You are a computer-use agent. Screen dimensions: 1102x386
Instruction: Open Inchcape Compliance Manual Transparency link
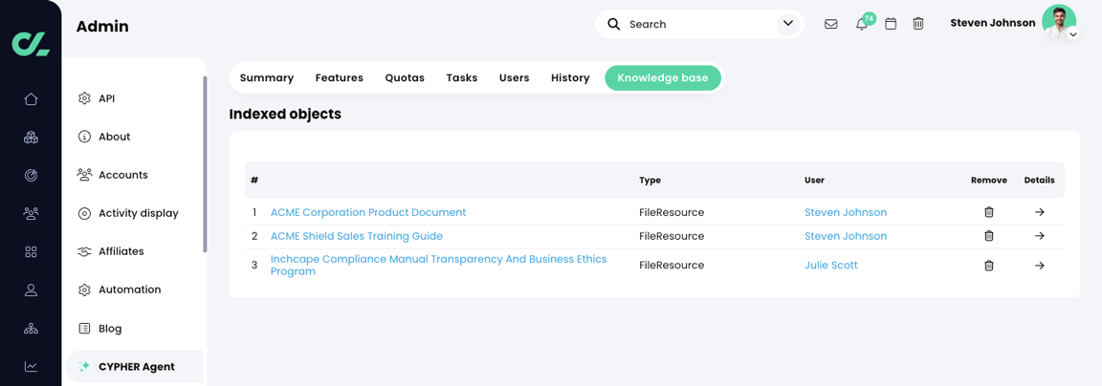(438, 266)
